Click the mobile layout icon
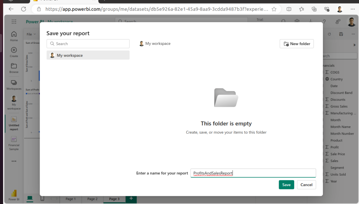Screen dimensions: 359x204 click(42, 199)
